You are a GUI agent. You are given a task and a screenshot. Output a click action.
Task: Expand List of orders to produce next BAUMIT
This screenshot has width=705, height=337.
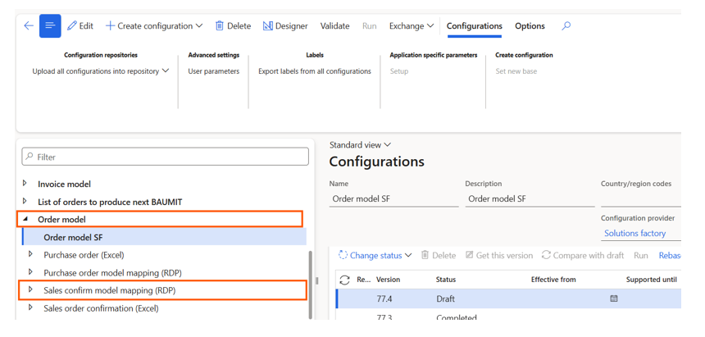pos(25,201)
